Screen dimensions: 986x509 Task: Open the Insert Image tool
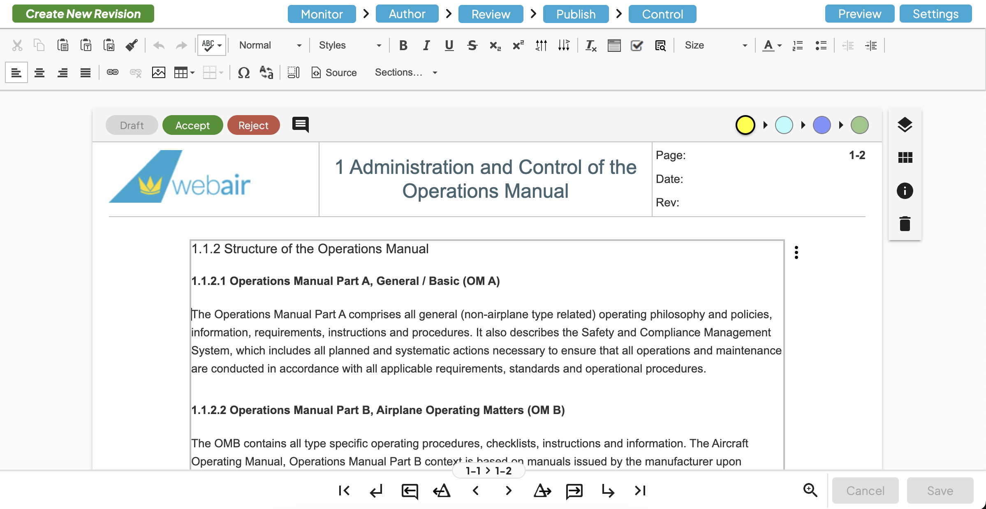click(x=158, y=73)
